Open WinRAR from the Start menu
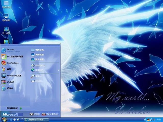 tap(8, 82)
